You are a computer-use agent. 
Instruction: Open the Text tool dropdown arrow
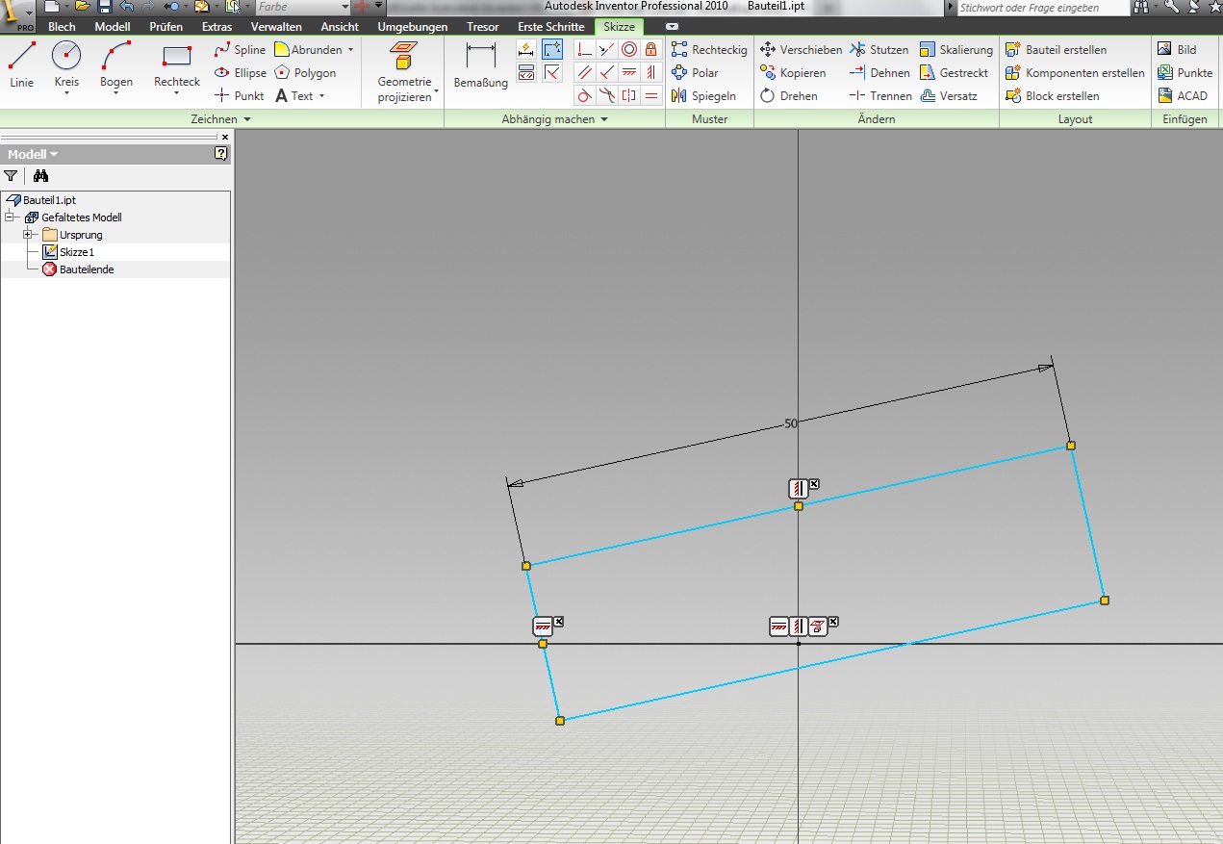[x=321, y=96]
